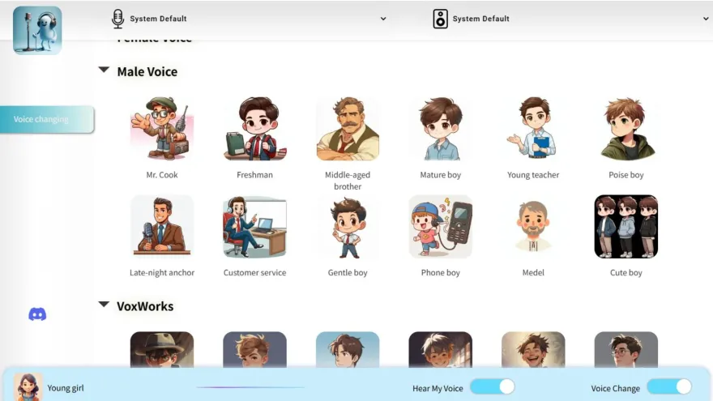Choose the Gentle boy voice avatar
This screenshot has height=401, width=713.
click(348, 226)
